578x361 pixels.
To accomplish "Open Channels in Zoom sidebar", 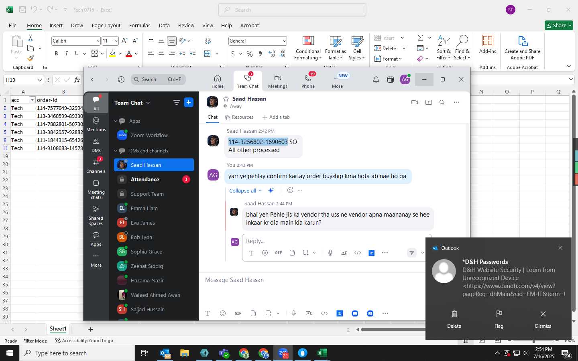I will point(96,166).
